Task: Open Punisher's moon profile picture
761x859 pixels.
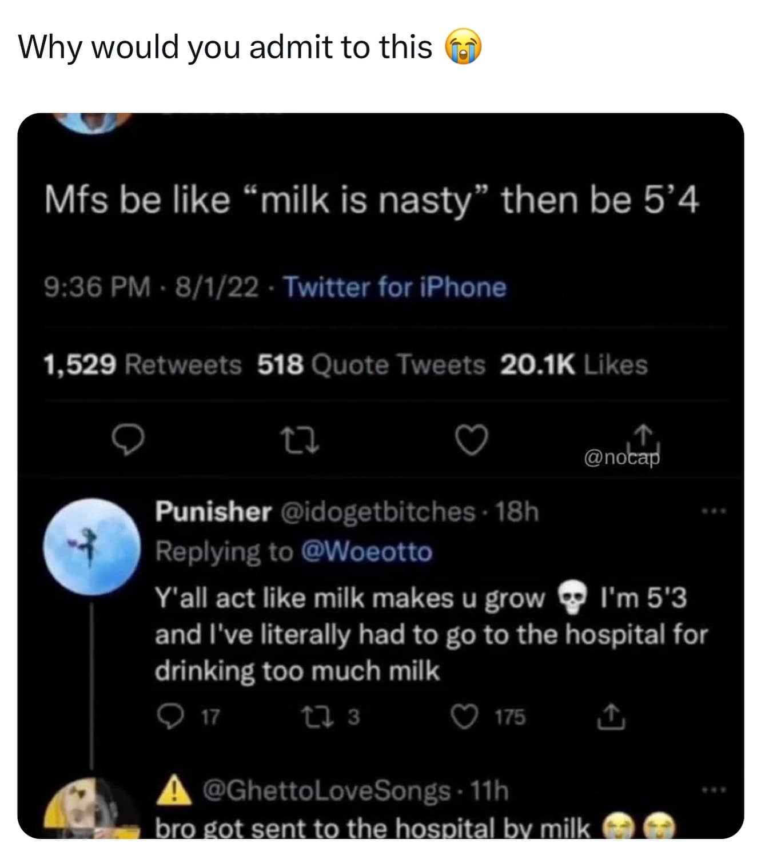Action: [x=92, y=547]
